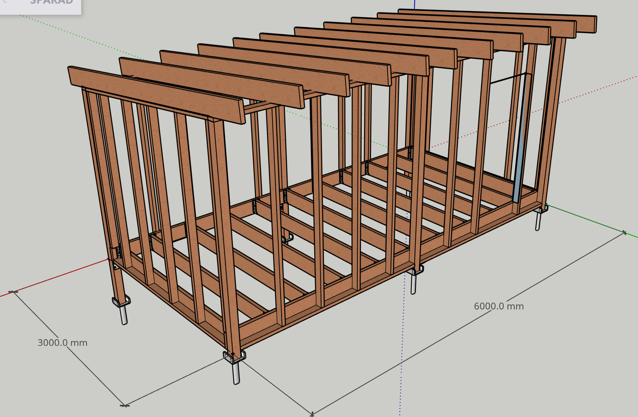Select the 6000.0 mm dimension label
638x417 pixels.
tap(498, 306)
